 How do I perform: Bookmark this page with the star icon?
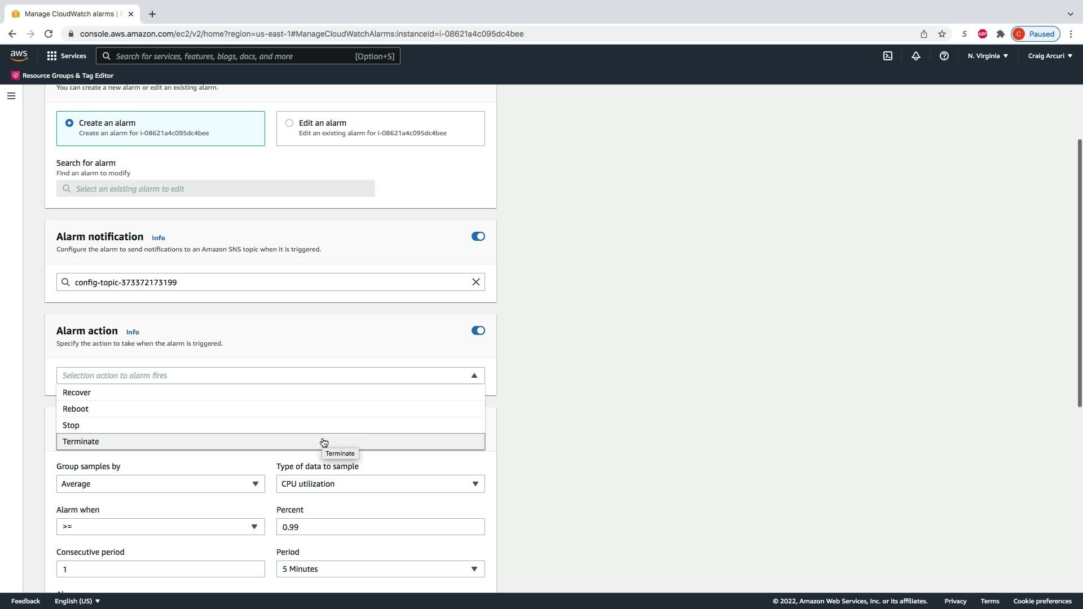click(942, 34)
